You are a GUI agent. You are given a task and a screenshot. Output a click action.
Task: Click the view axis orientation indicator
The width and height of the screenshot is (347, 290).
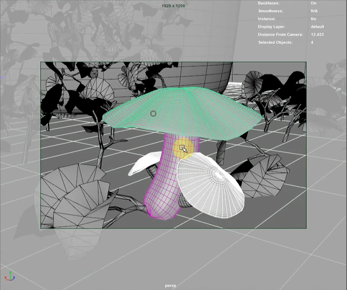(x=10, y=276)
